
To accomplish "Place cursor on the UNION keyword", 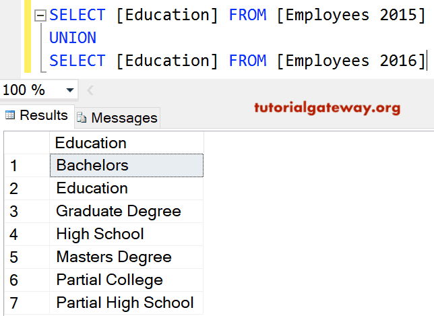I will [73, 38].
